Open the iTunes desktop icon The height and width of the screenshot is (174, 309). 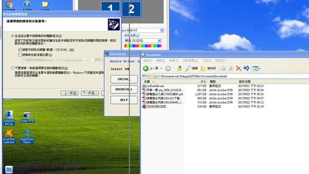[x=27, y=5]
